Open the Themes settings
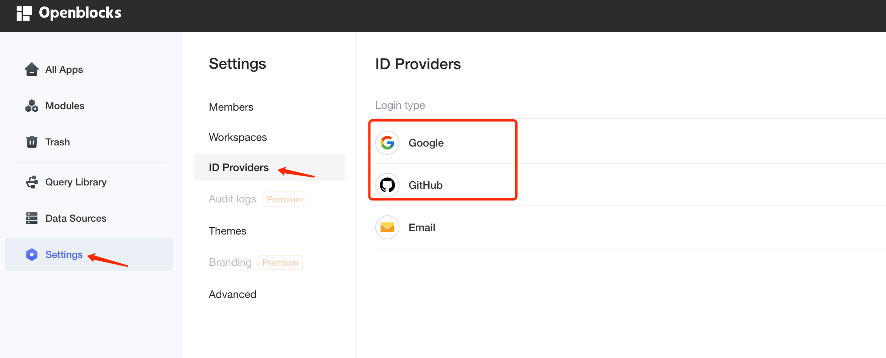Viewport: 886px width, 358px height. (x=227, y=230)
